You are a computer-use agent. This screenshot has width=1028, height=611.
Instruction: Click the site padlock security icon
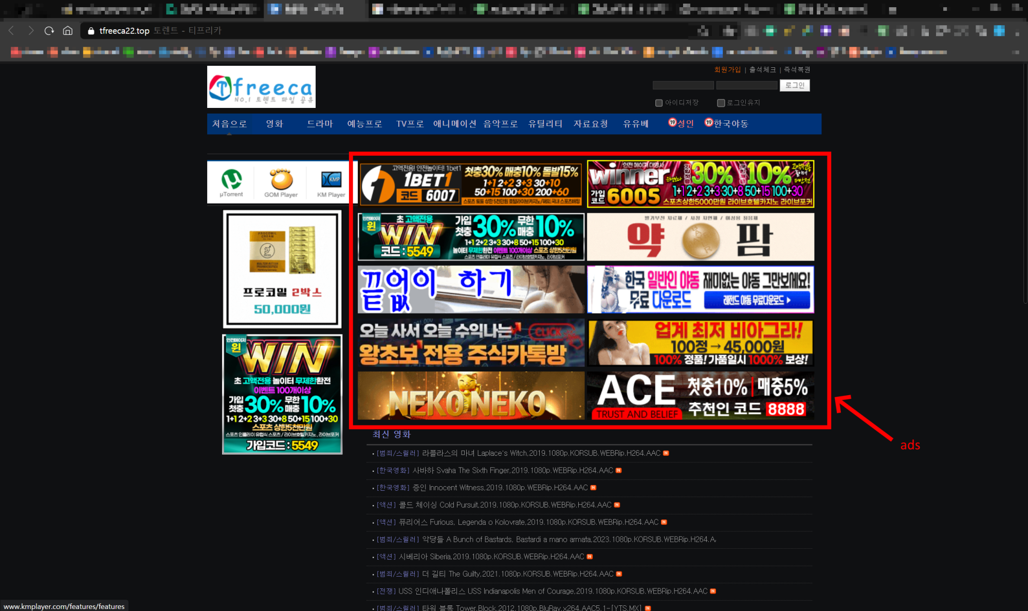[91, 31]
